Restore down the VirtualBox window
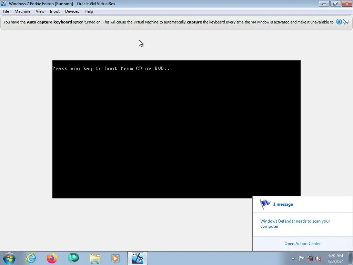The width and height of the screenshot is (353, 265). tap(335, 3)
